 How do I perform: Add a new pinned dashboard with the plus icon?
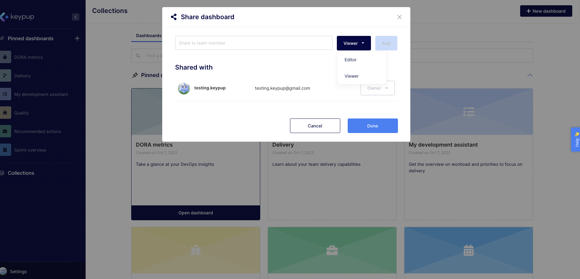[x=77, y=38]
